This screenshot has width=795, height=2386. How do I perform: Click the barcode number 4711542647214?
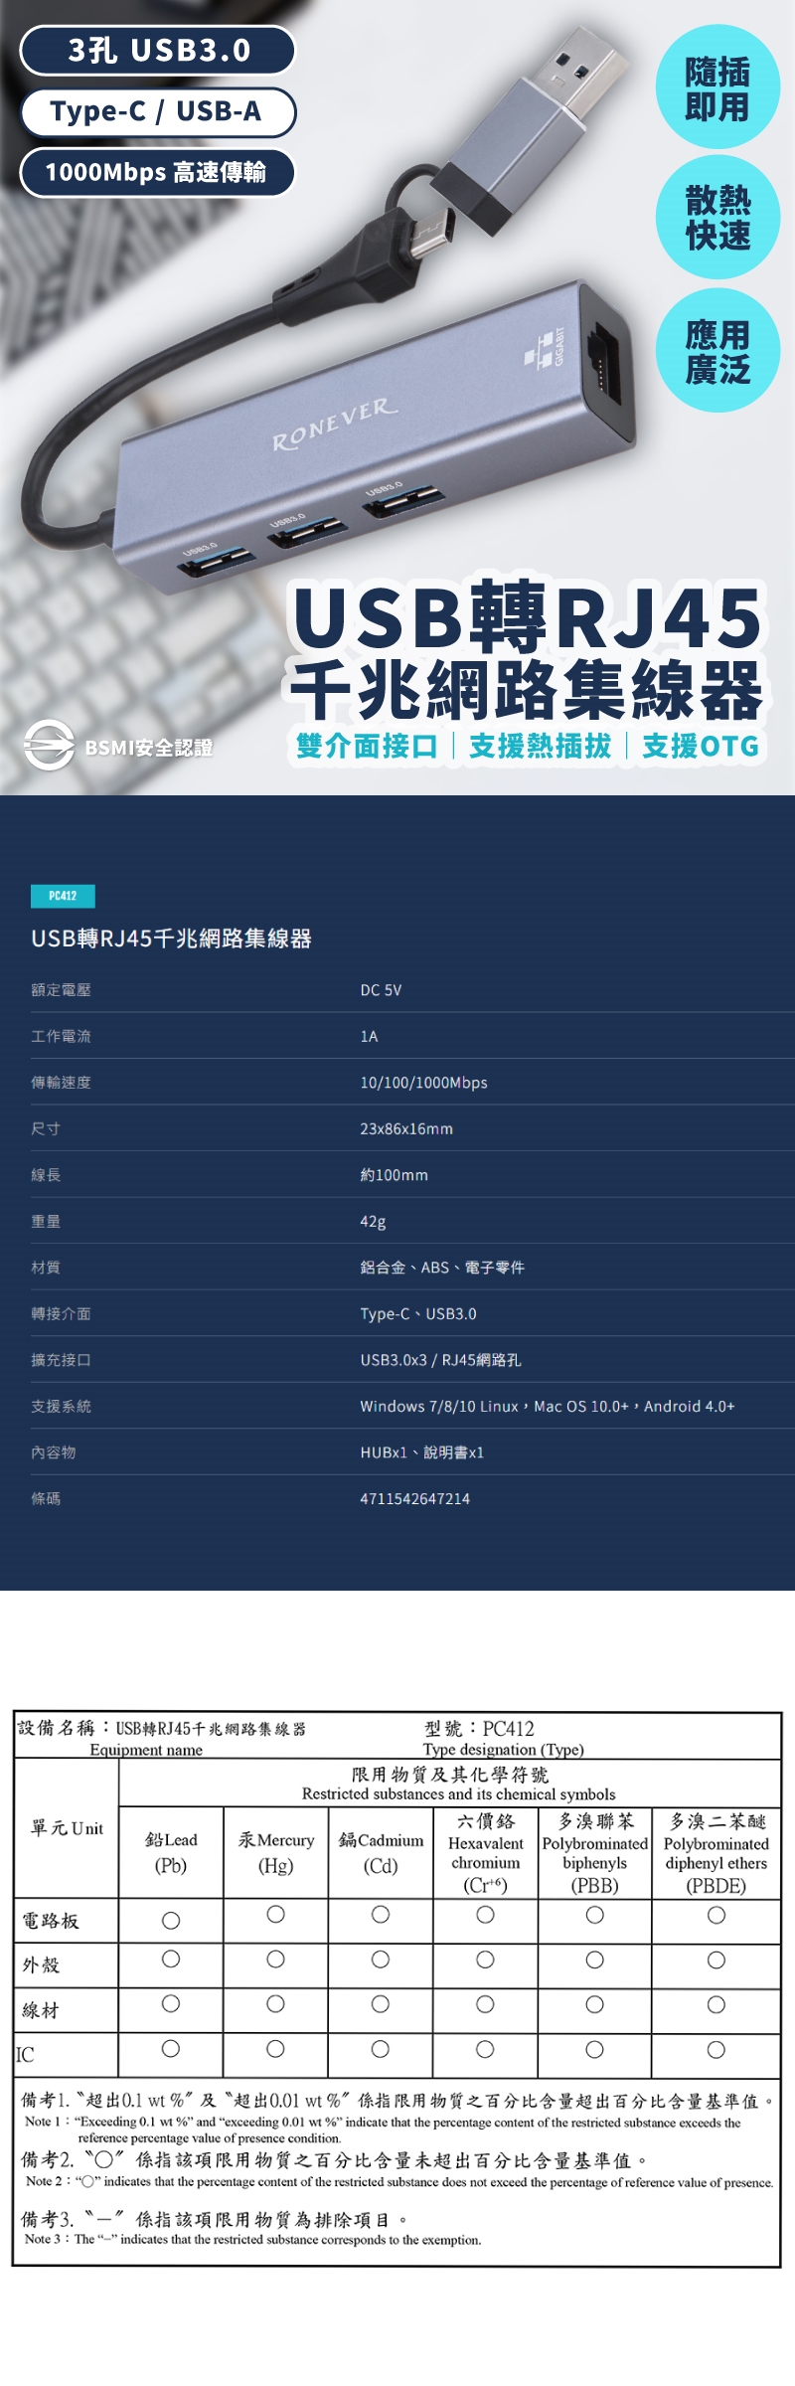click(414, 1498)
